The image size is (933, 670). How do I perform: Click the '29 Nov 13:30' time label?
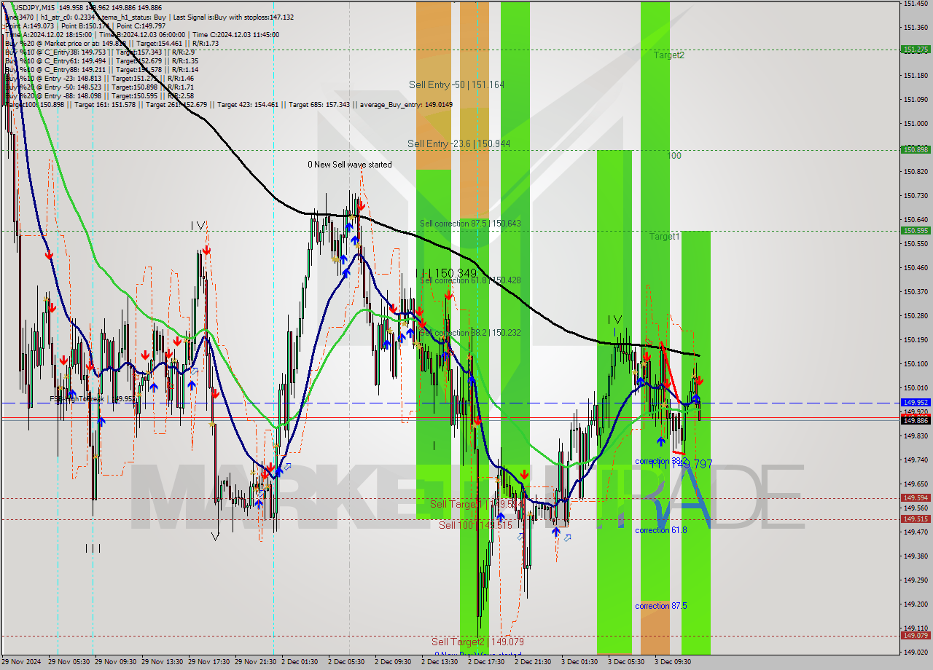pos(162,662)
